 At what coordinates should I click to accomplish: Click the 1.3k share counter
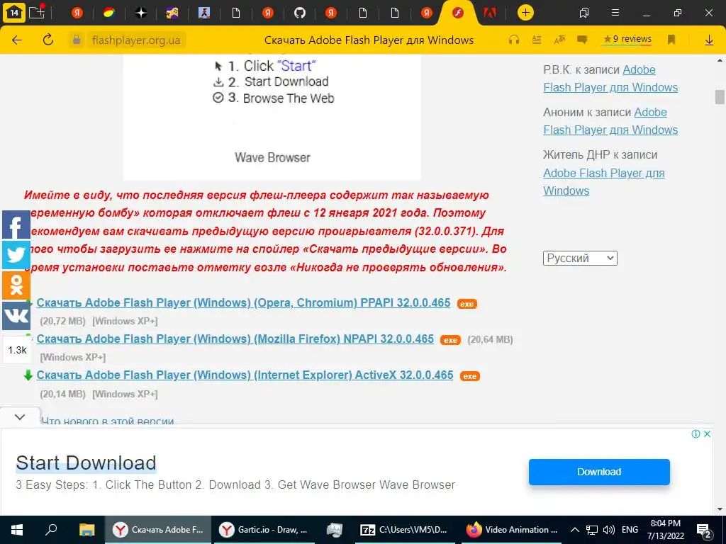tap(17, 350)
